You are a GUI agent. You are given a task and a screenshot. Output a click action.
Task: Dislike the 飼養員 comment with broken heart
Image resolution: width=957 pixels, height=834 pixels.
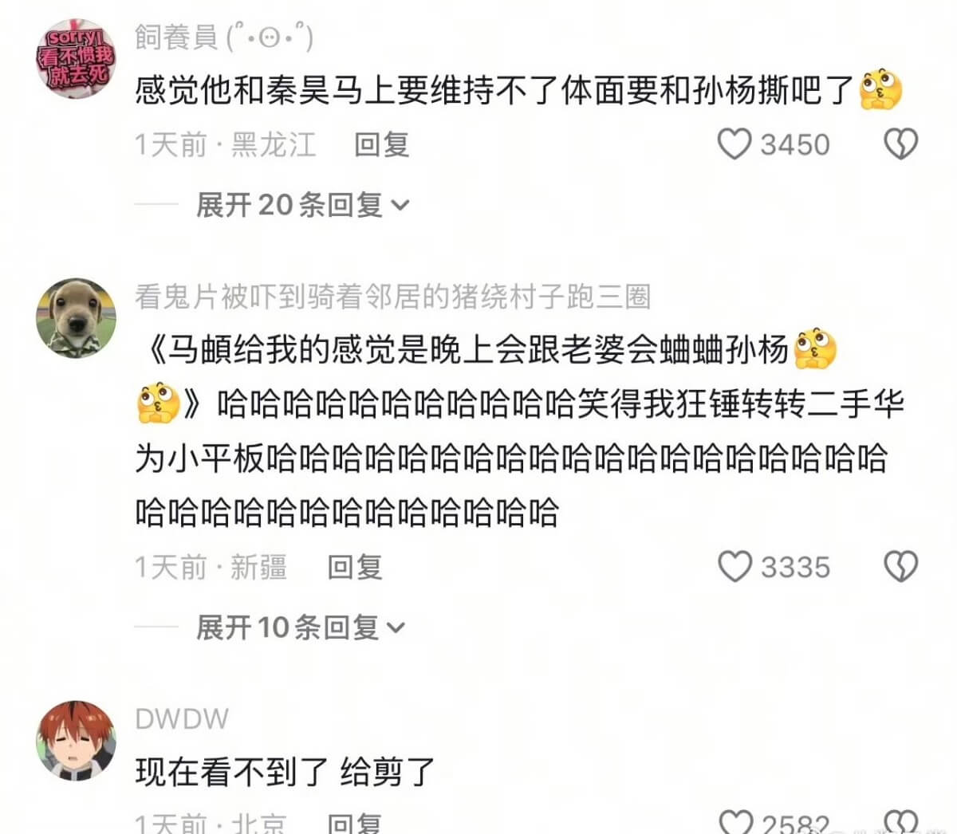tap(901, 145)
